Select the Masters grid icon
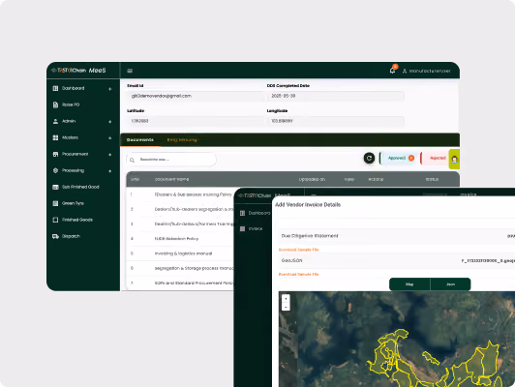This screenshot has height=387, width=515. (55, 137)
